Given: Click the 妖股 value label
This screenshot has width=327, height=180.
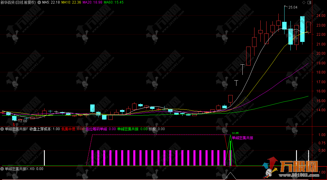Looking at the screenshot, I should point(157,129).
